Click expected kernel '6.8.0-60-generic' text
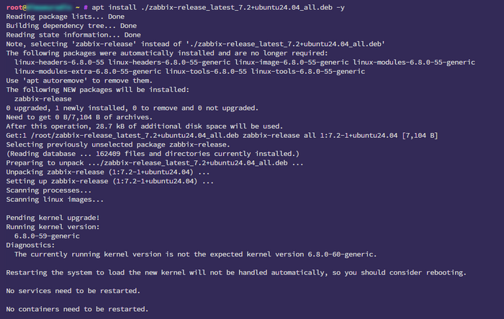Viewport: 504px width, 319px height. click(340, 254)
